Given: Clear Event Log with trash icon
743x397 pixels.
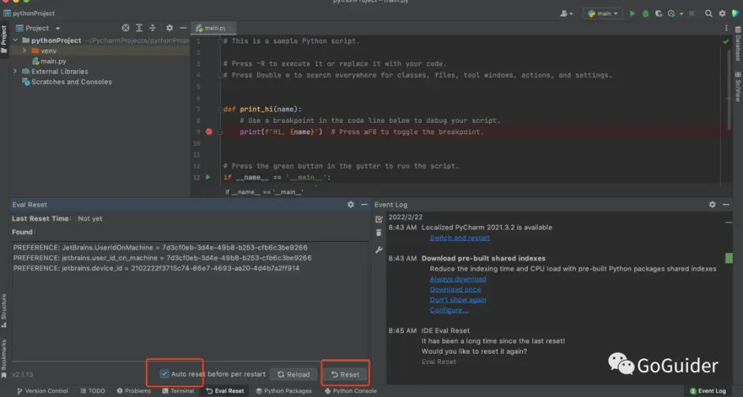Looking at the screenshot, I should coord(379,232).
